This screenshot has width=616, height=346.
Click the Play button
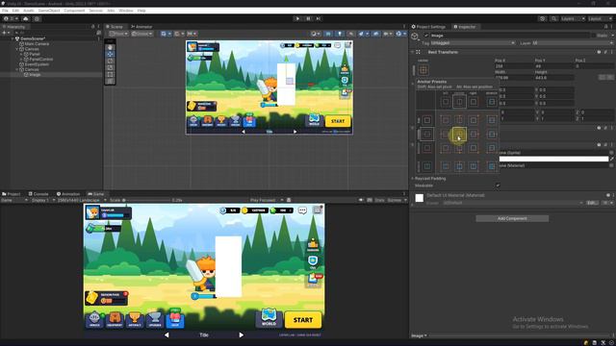[297, 18]
